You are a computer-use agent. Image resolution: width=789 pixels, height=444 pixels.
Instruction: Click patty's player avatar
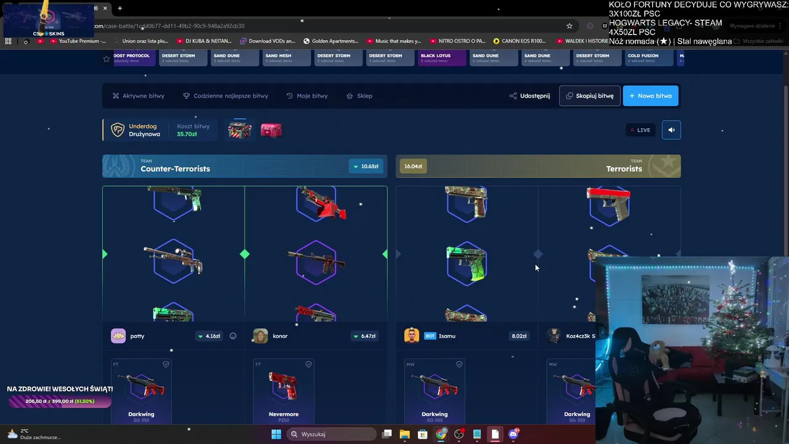(118, 336)
